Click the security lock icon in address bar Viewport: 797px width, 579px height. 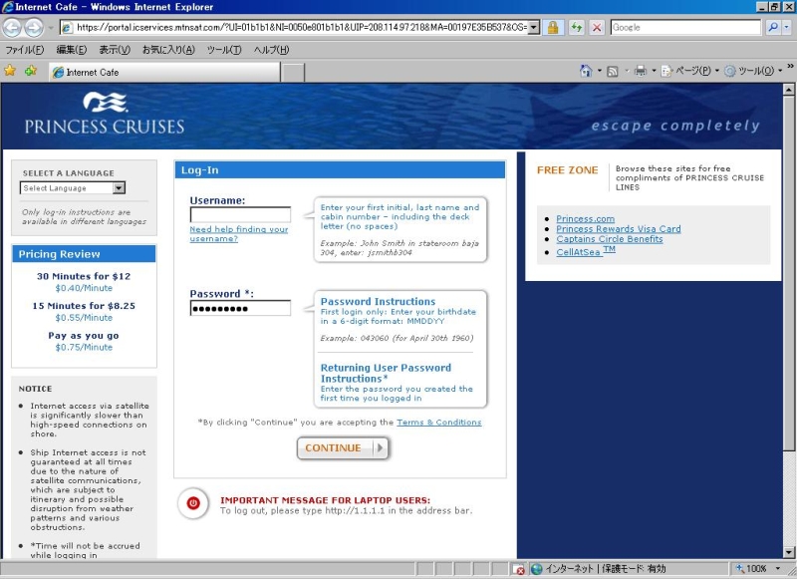point(553,28)
